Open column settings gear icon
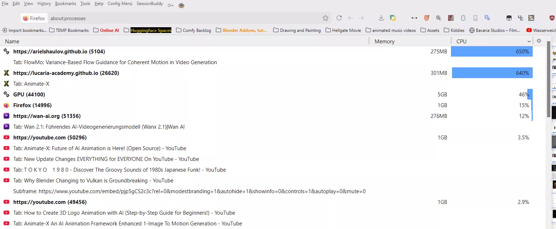This screenshot has height=229, width=556. (539, 41)
